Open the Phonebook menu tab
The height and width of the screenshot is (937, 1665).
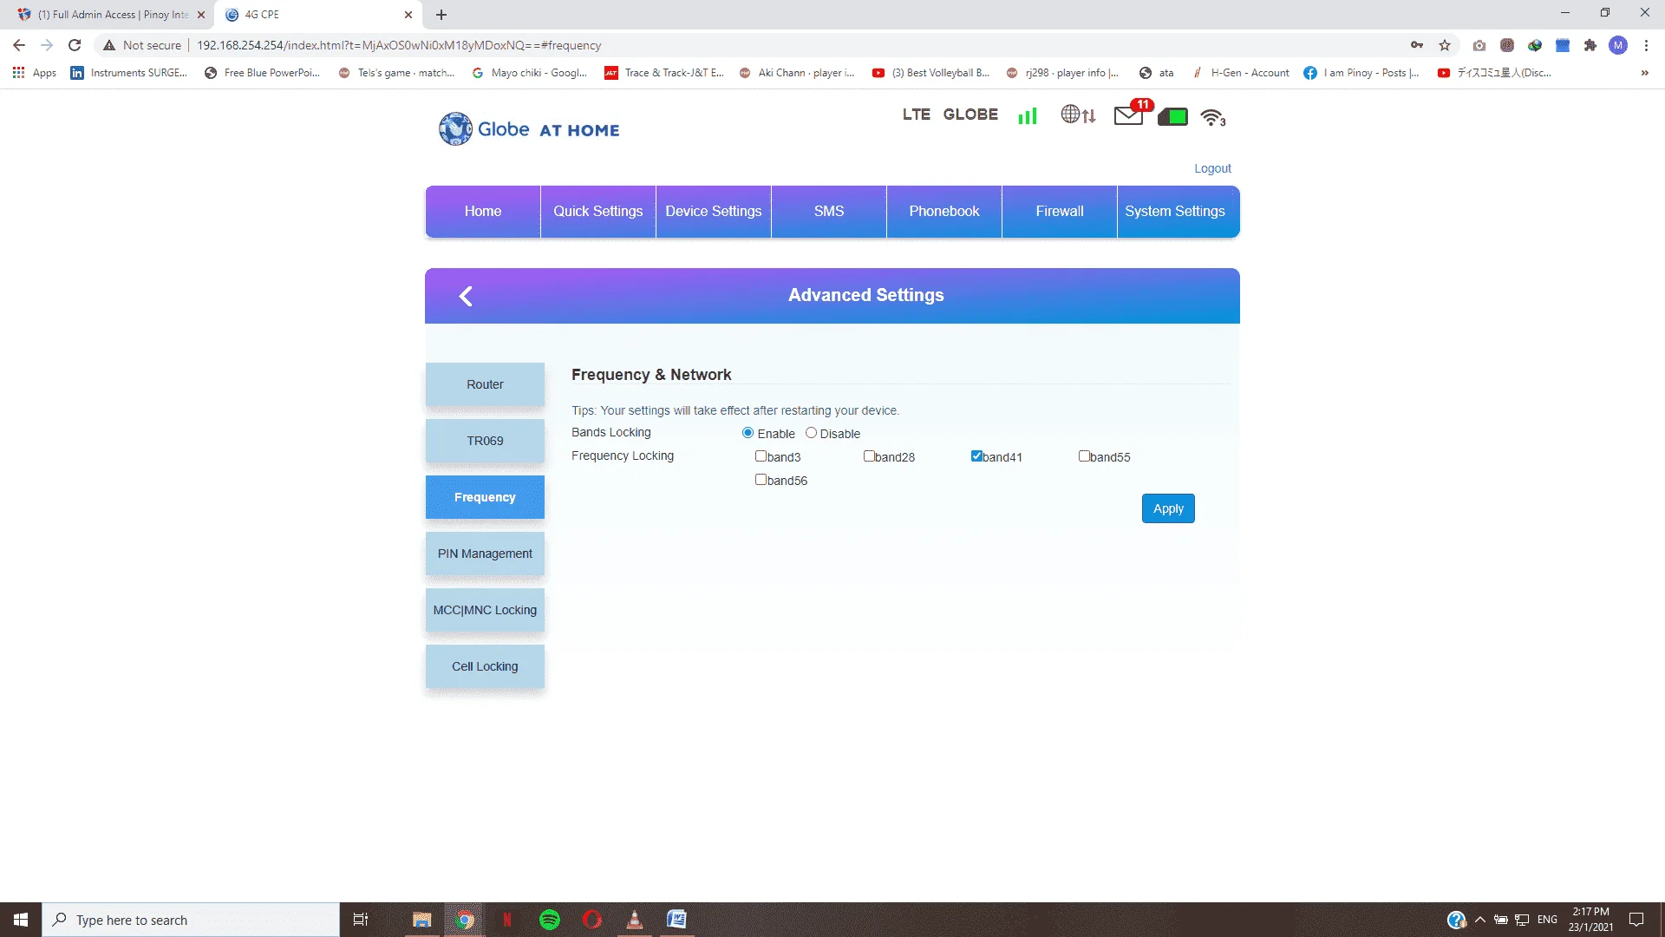tap(944, 212)
